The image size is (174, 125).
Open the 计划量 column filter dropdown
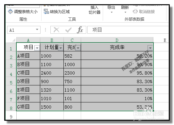click(61, 48)
